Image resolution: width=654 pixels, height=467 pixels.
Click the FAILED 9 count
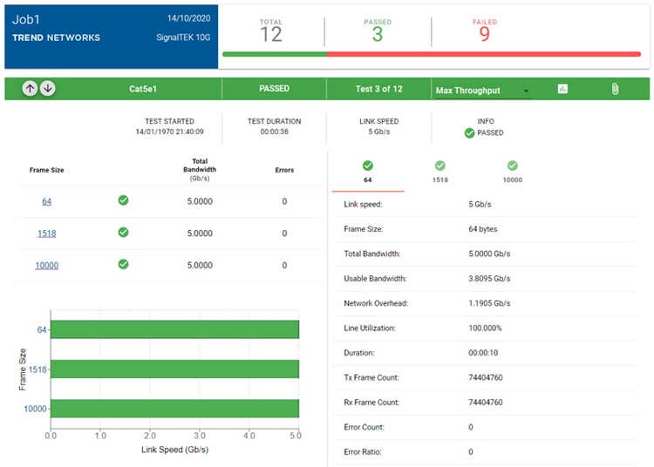pyautogui.click(x=484, y=34)
